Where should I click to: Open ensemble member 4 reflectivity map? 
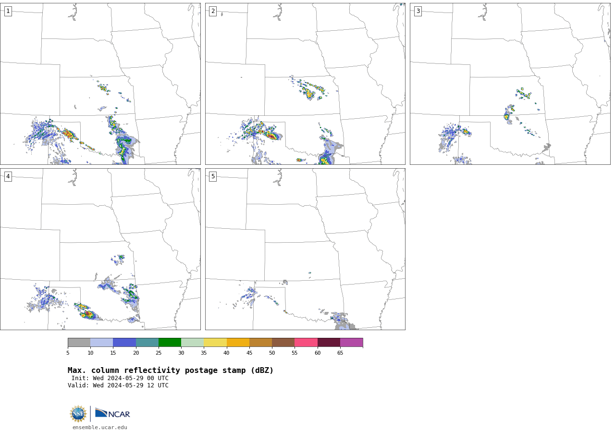coord(100,249)
